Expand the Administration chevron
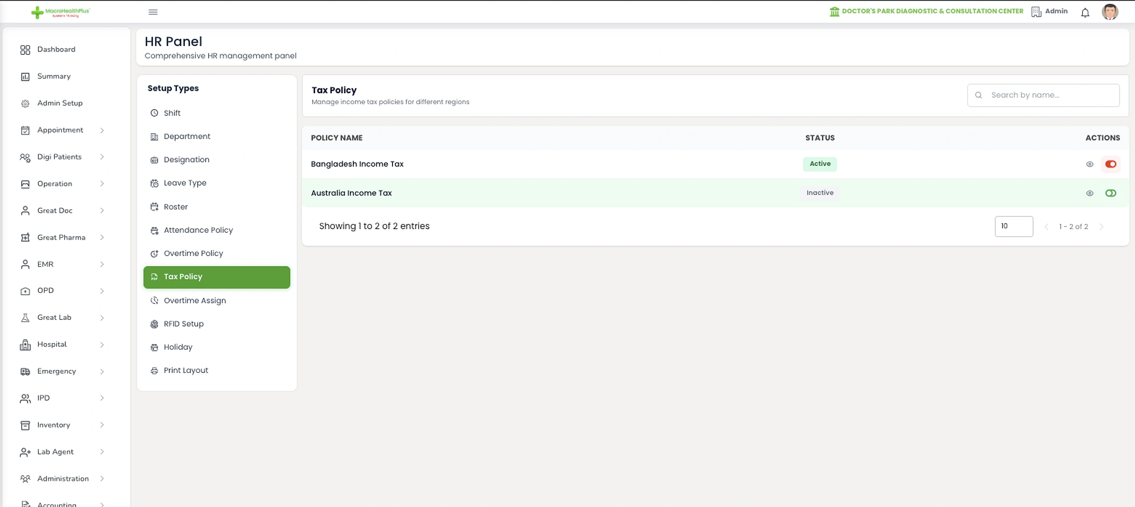The image size is (1135, 507). [102, 479]
